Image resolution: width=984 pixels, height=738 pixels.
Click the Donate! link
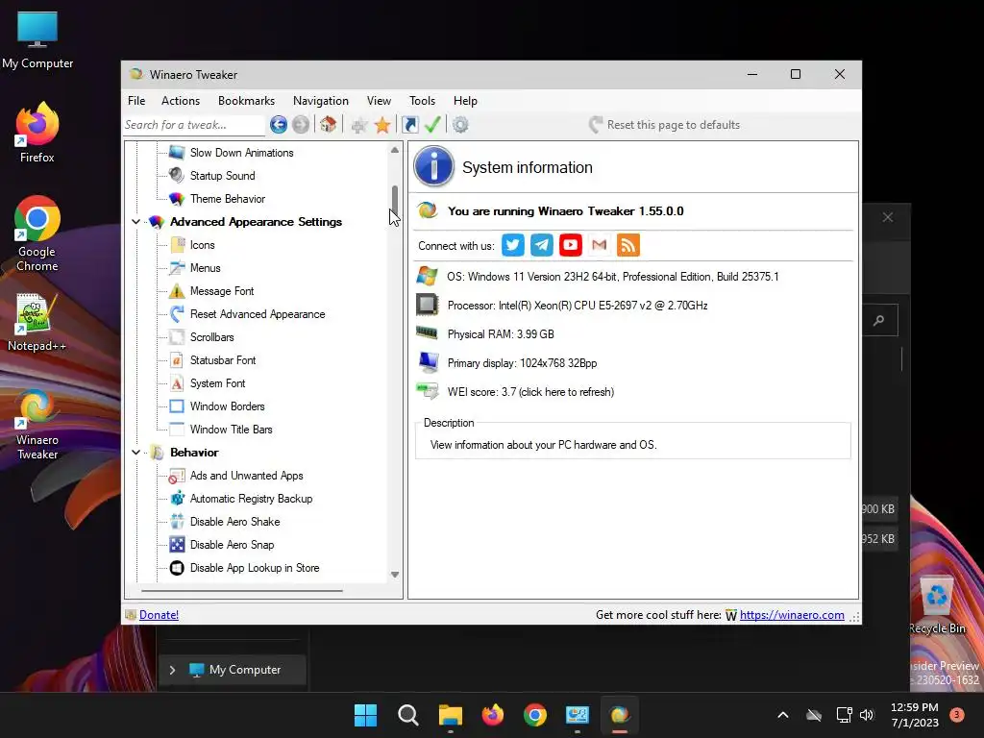pyautogui.click(x=159, y=615)
